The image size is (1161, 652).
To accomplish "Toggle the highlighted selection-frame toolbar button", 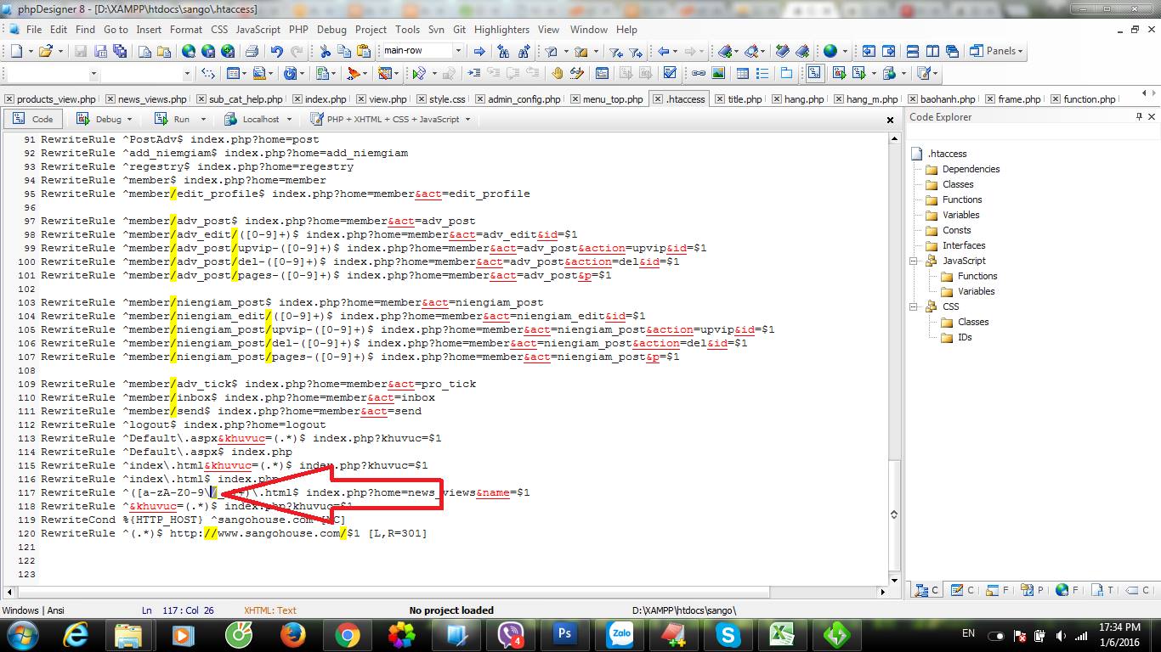I will 814,73.
